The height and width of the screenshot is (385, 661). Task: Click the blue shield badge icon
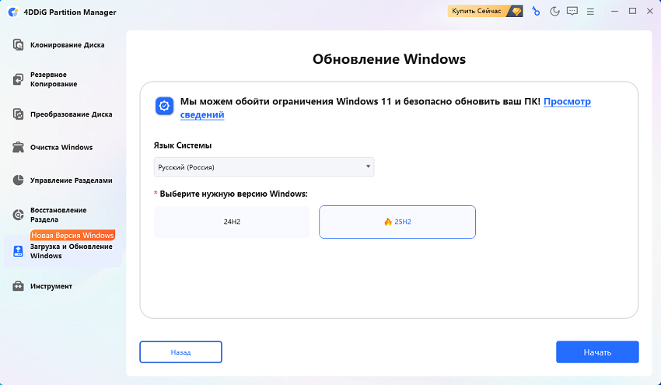[x=164, y=106]
